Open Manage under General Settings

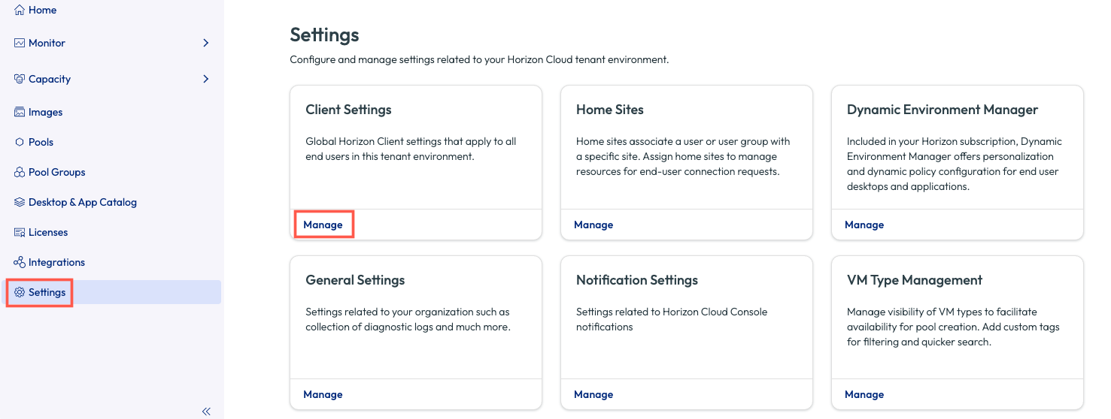[x=323, y=395]
